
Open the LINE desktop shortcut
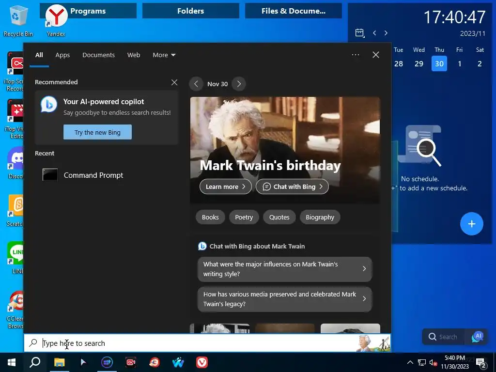pyautogui.click(x=15, y=258)
